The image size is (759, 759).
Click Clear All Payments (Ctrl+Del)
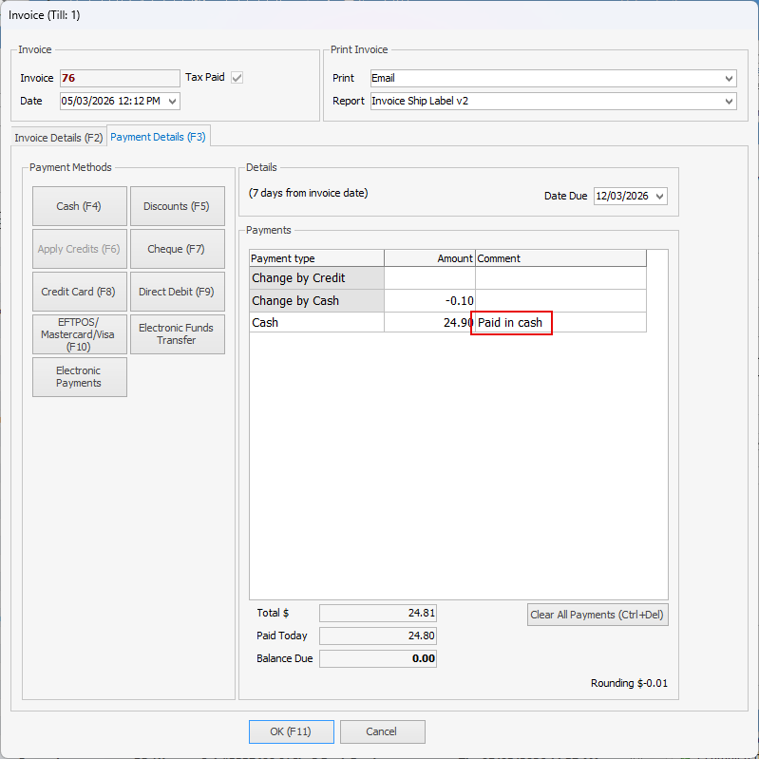coord(598,615)
